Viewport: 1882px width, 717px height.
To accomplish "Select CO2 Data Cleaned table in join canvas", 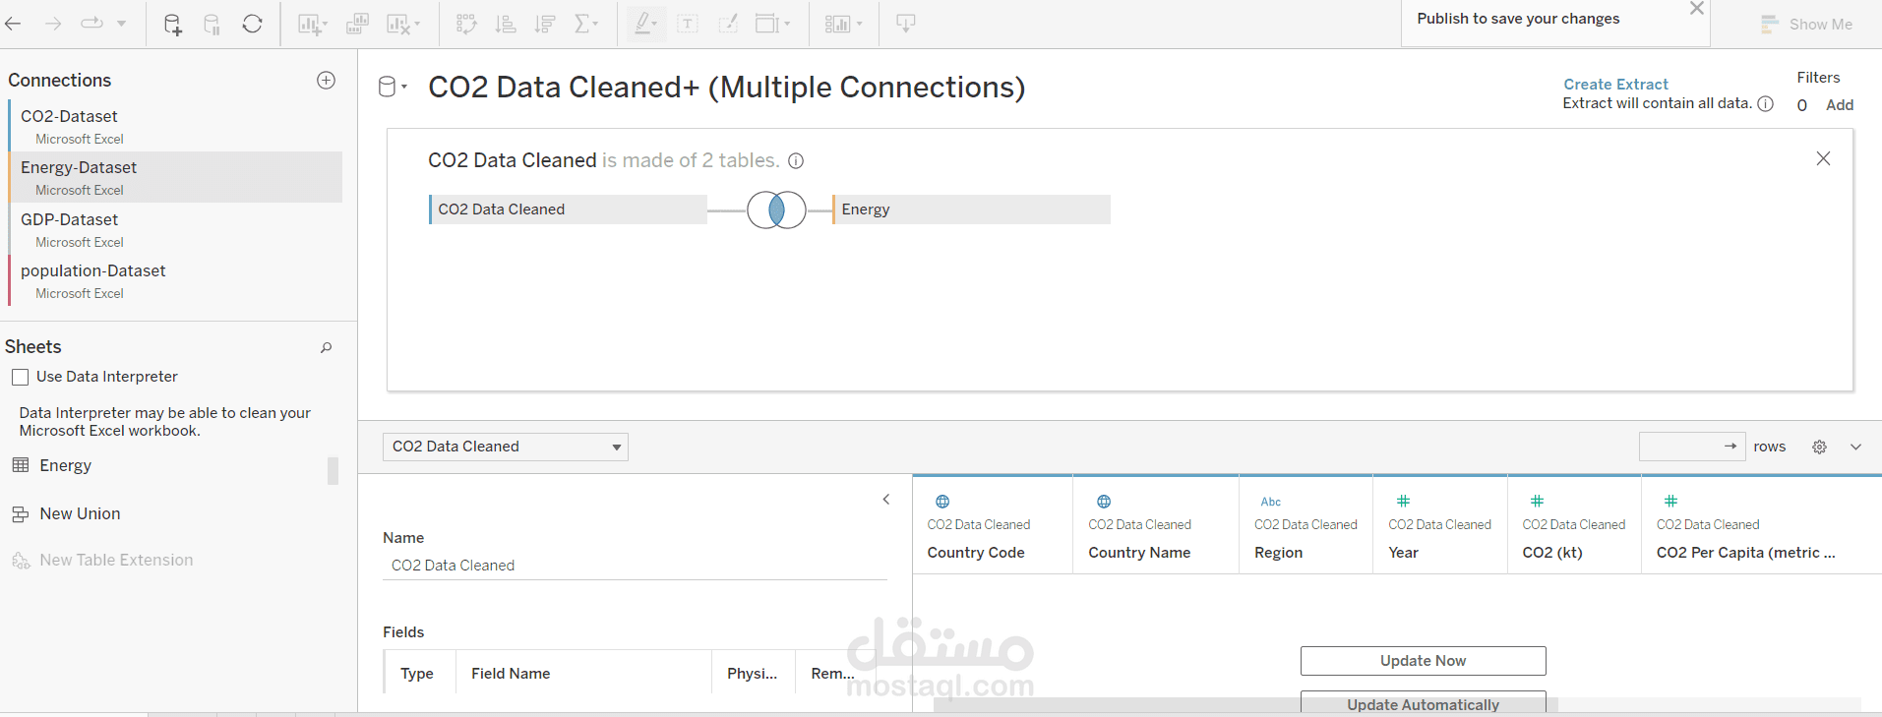I will tap(568, 209).
